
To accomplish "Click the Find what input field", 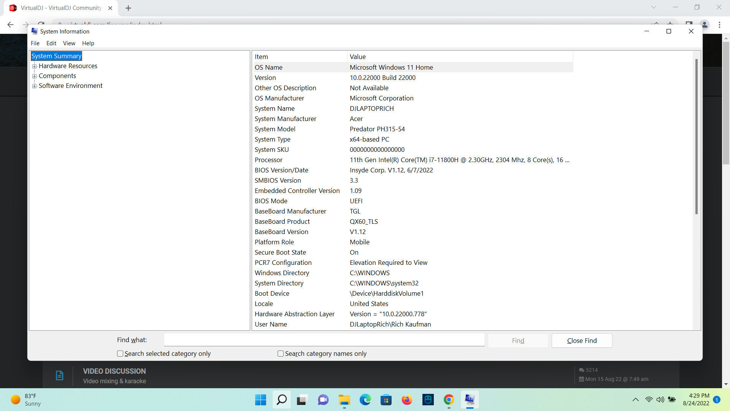I will coord(324,340).
